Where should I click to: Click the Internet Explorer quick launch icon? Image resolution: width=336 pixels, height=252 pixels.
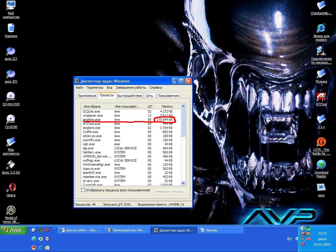click(x=40, y=248)
